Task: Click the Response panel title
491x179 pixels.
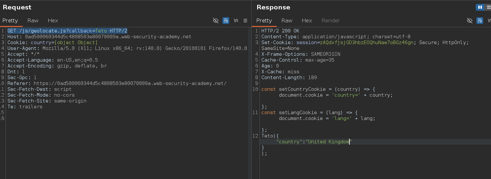Action: [x=273, y=7]
